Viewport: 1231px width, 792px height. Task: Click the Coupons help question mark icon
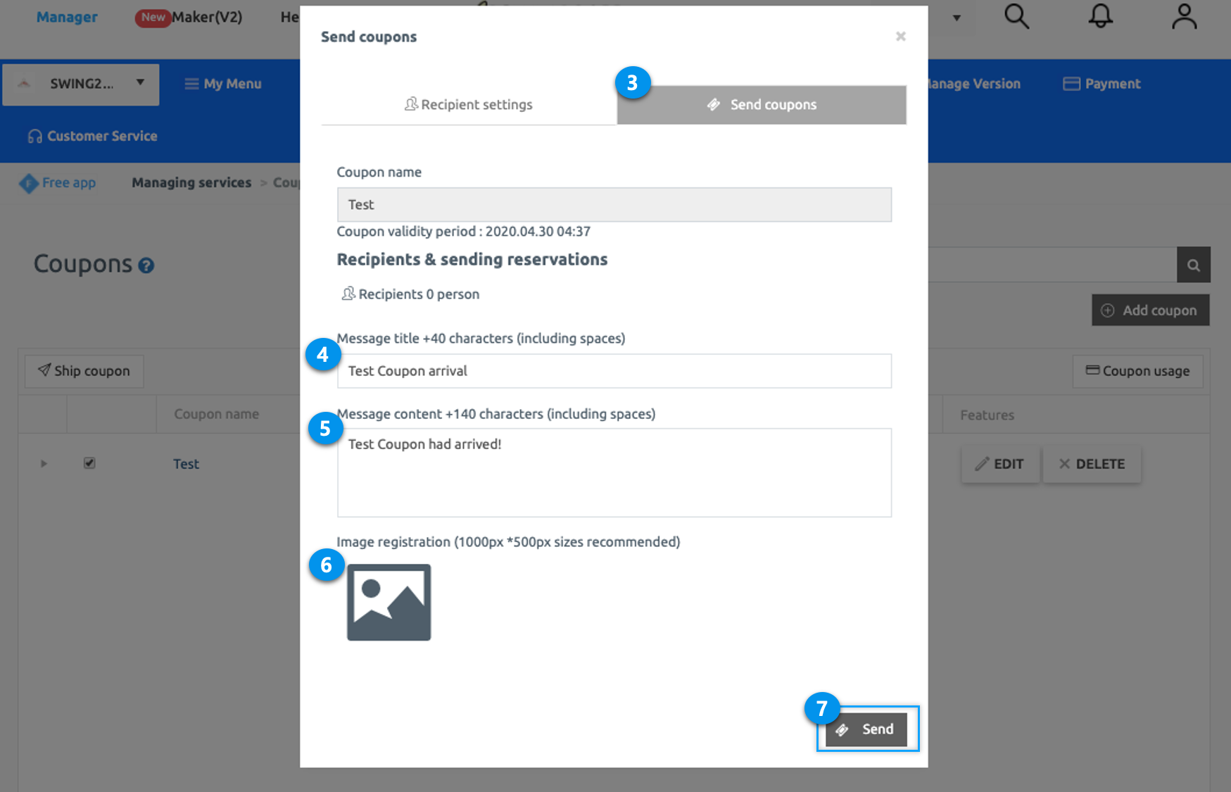pos(146,265)
